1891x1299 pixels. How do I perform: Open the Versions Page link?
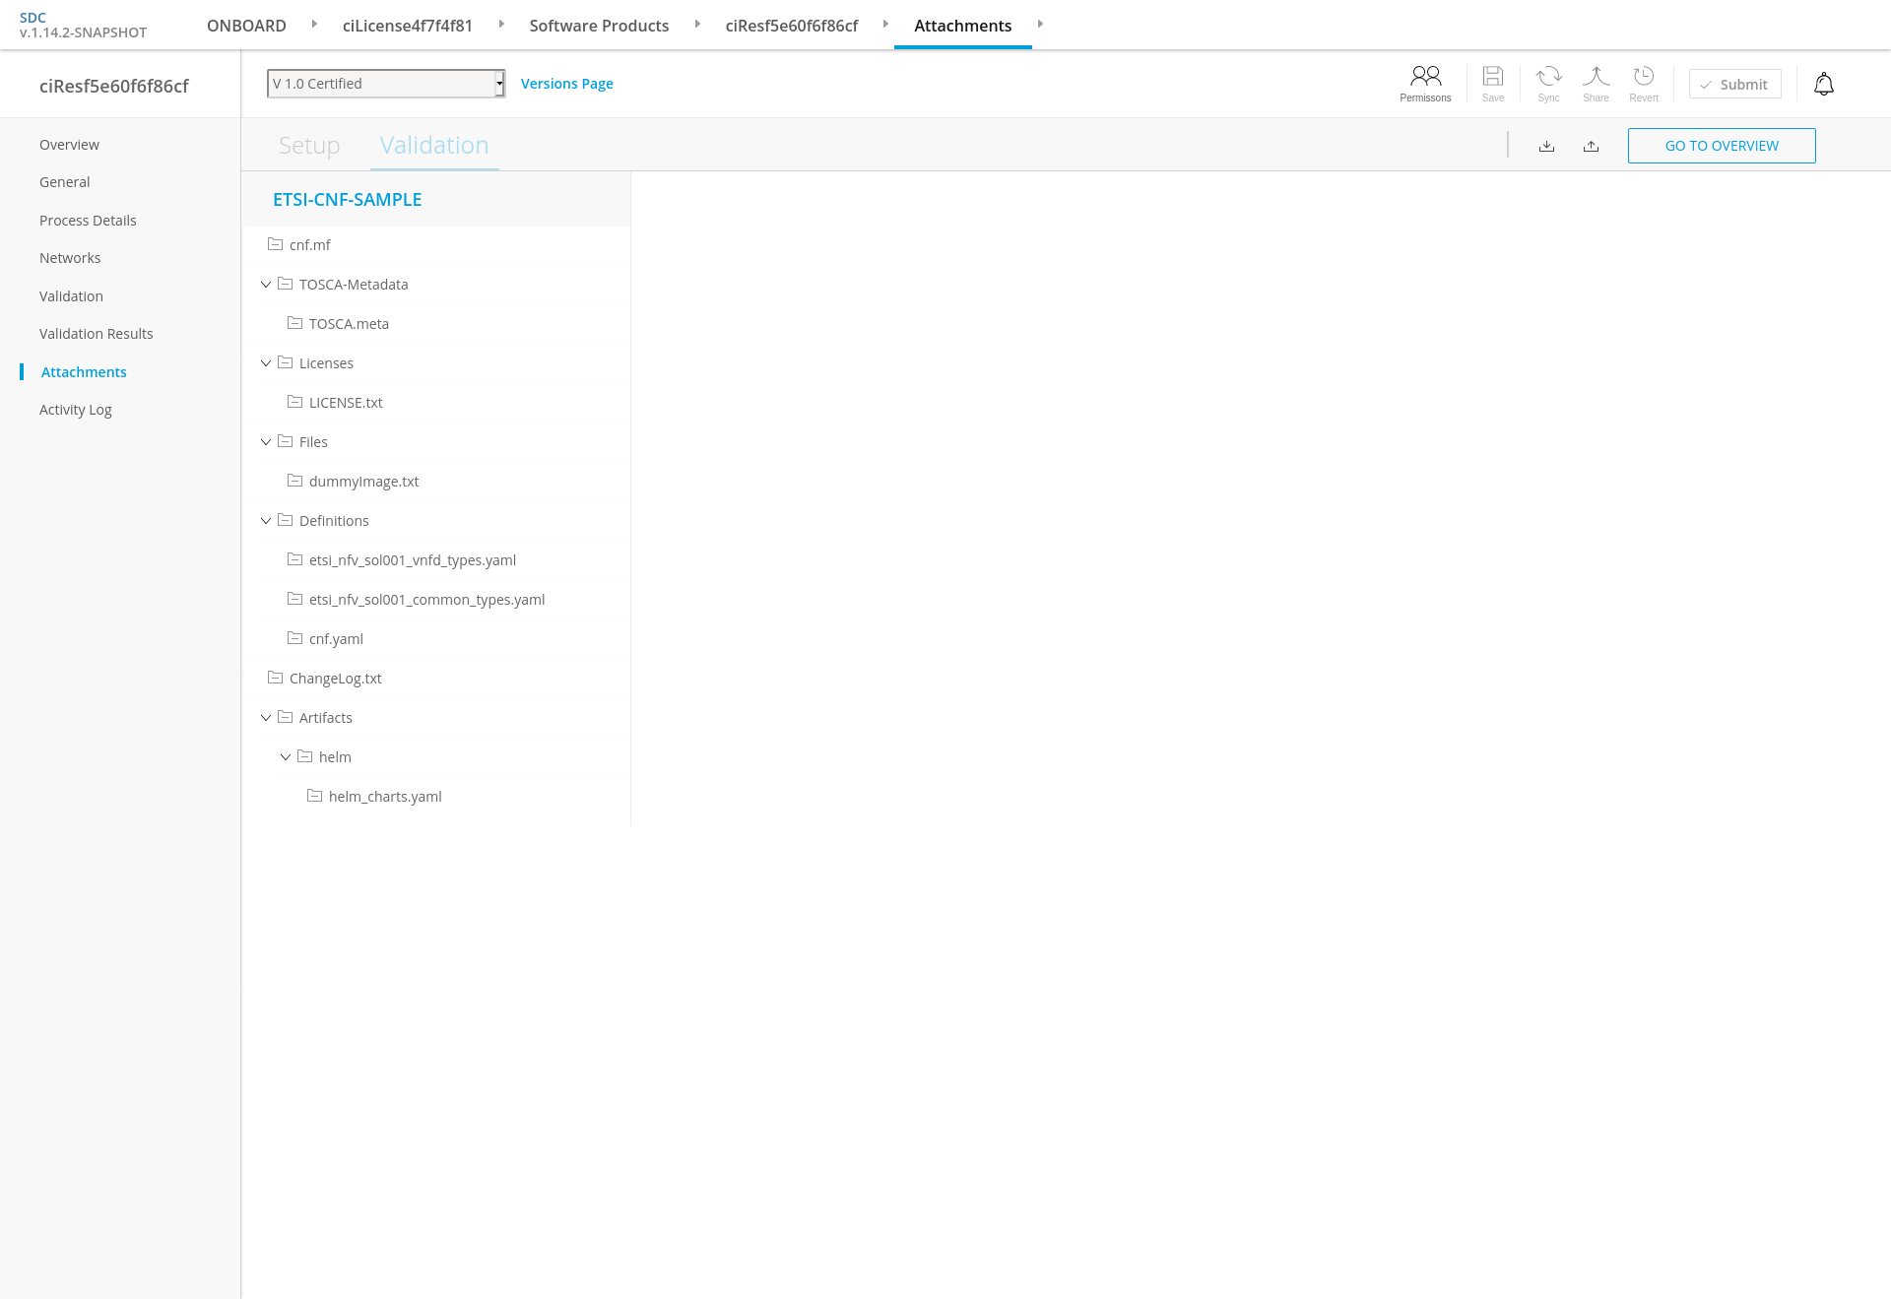(567, 84)
